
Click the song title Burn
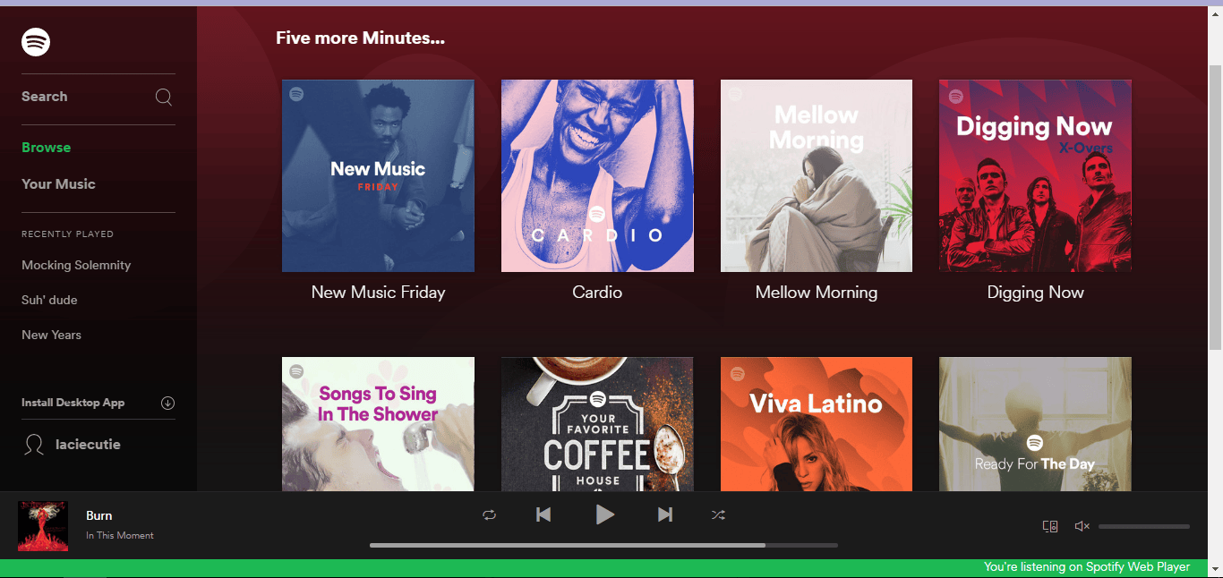coord(99,515)
